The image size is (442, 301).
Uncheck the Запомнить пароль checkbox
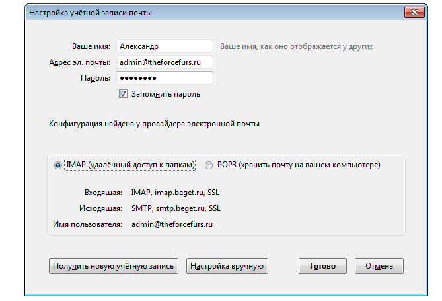(x=123, y=94)
